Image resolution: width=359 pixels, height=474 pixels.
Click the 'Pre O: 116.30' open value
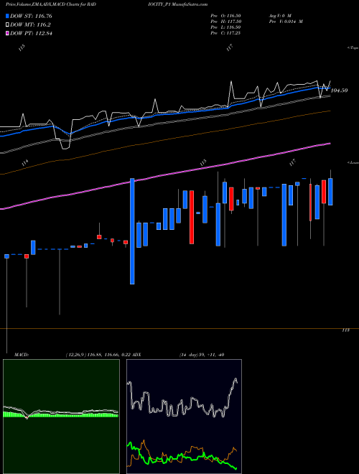pyautogui.click(x=225, y=15)
